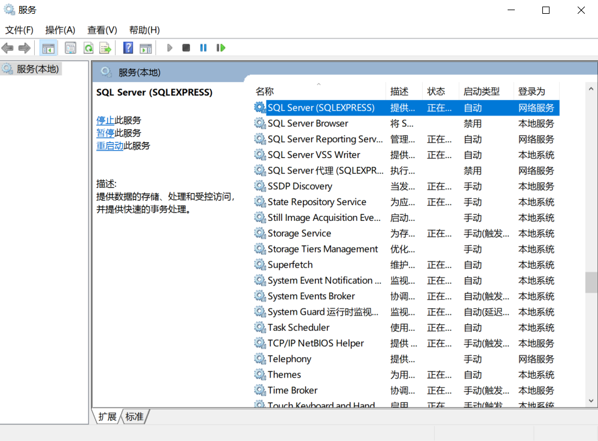
Task: Switch to the 标准 tab
Action: pyautogui.click(x=134, y=416)
